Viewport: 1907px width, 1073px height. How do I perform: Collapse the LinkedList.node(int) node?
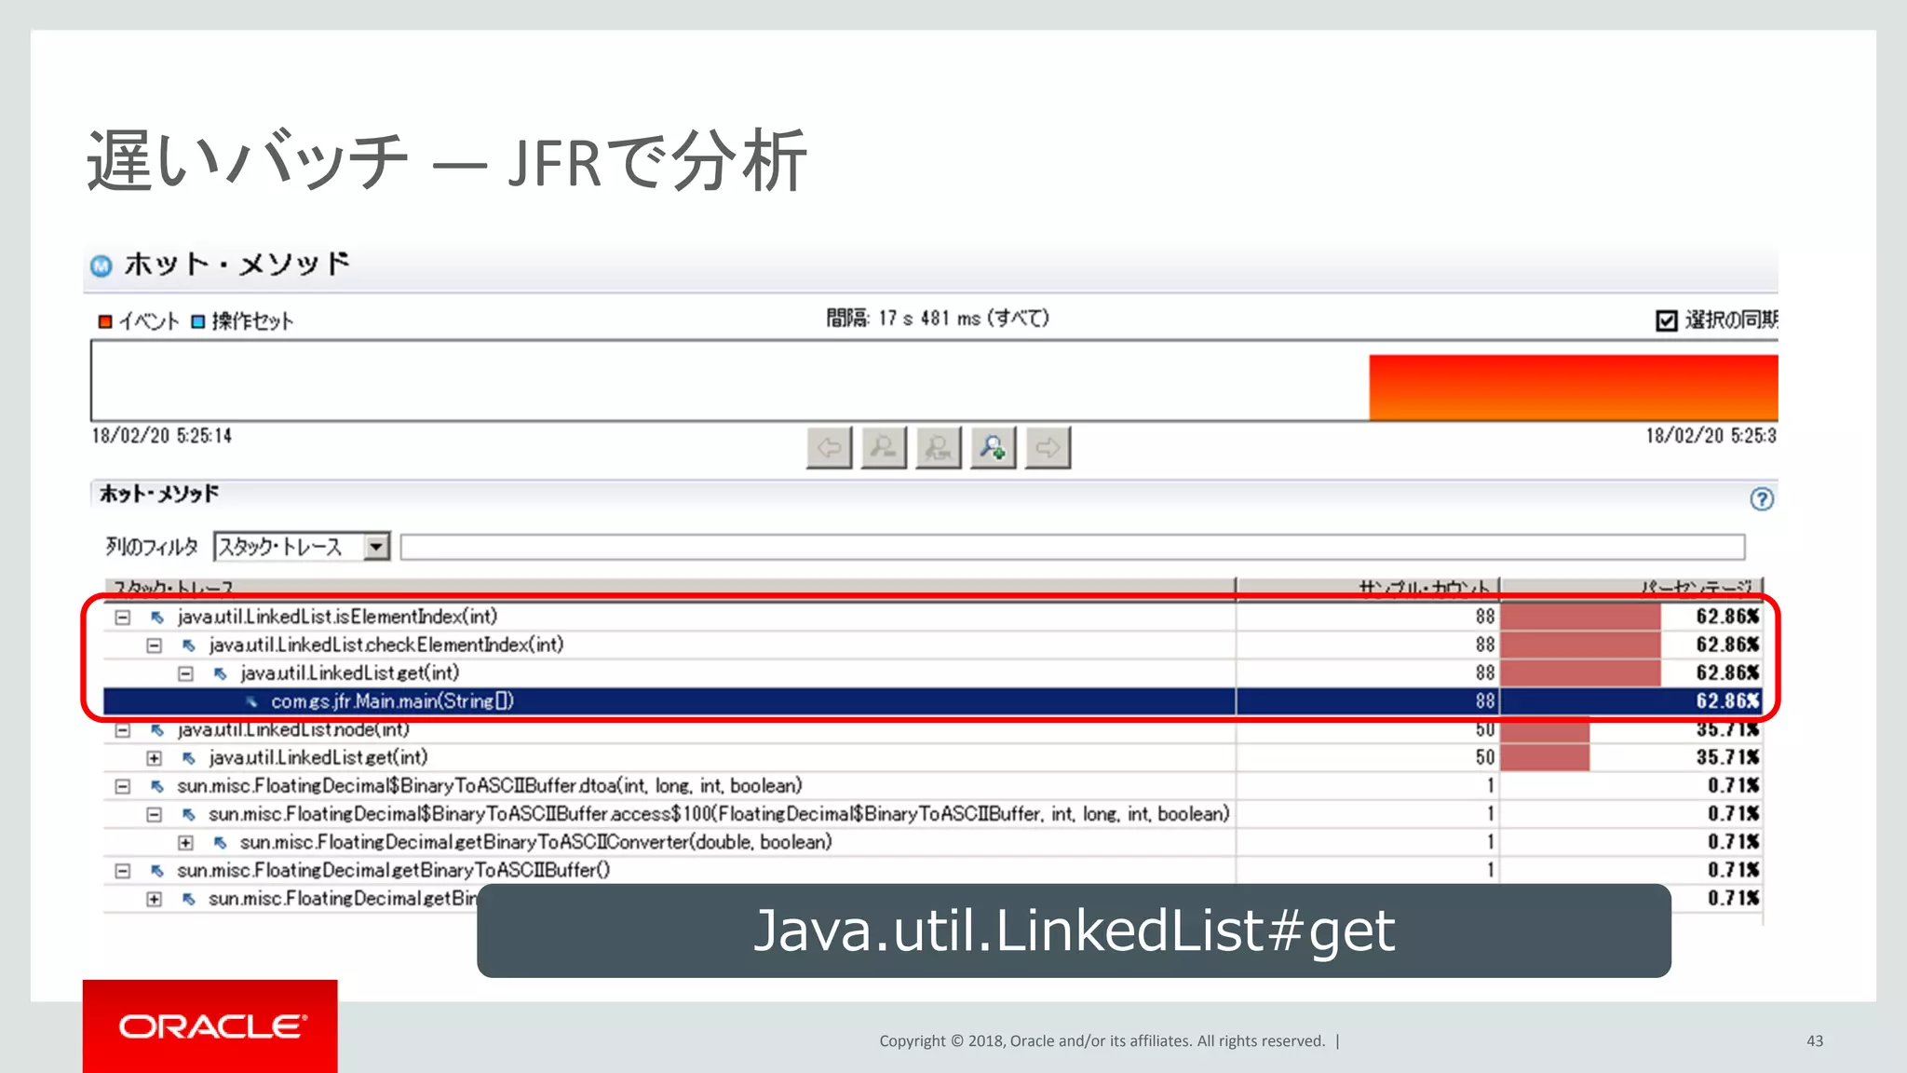[x=122, y=730]
